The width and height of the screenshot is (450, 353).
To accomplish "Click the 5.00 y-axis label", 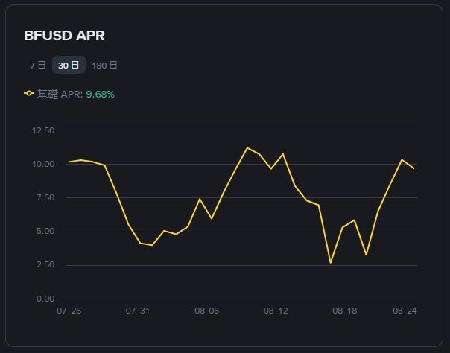I will 45,231.
